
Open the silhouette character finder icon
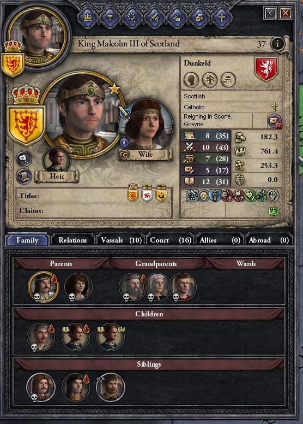191,80
